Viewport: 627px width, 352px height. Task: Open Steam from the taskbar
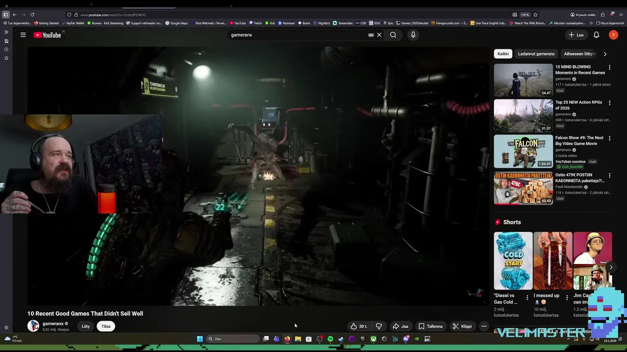tap(341, 339)
